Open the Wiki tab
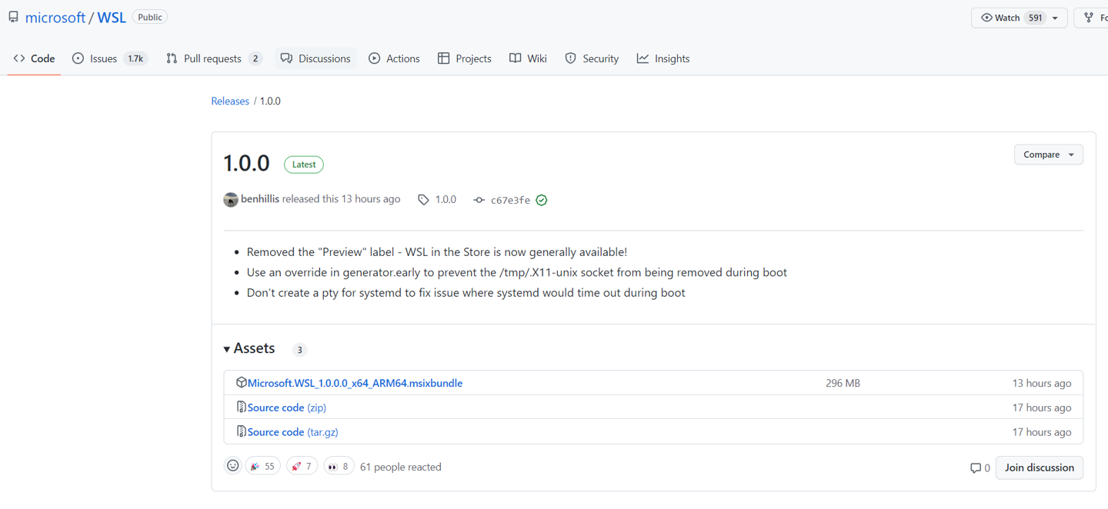 528,58
